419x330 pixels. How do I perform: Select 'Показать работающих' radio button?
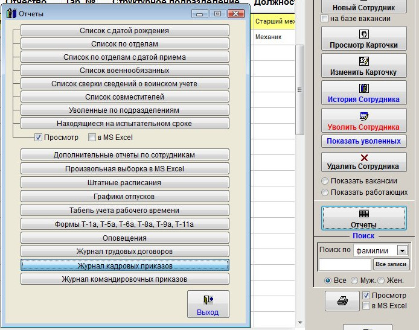click(x=325, y=192)
